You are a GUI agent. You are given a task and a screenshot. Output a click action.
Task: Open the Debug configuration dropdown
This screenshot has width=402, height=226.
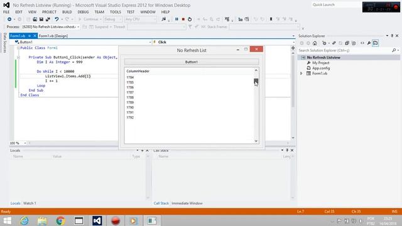[112, 19]
